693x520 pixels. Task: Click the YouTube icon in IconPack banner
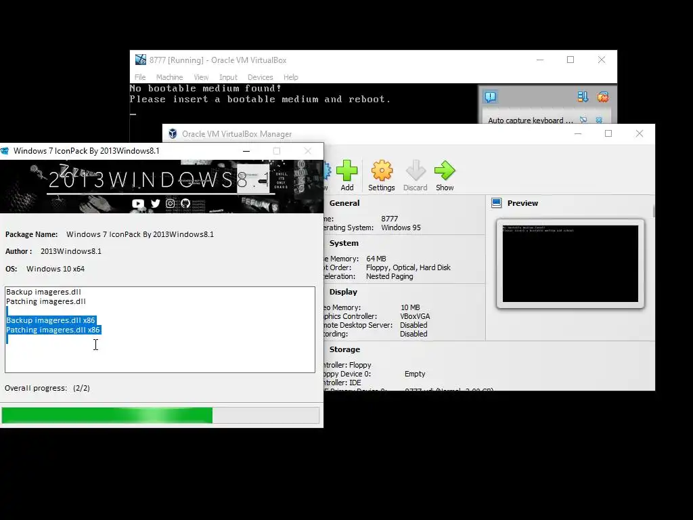point(138,203)
